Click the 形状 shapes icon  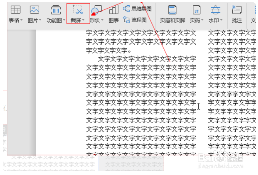[96, 10]
